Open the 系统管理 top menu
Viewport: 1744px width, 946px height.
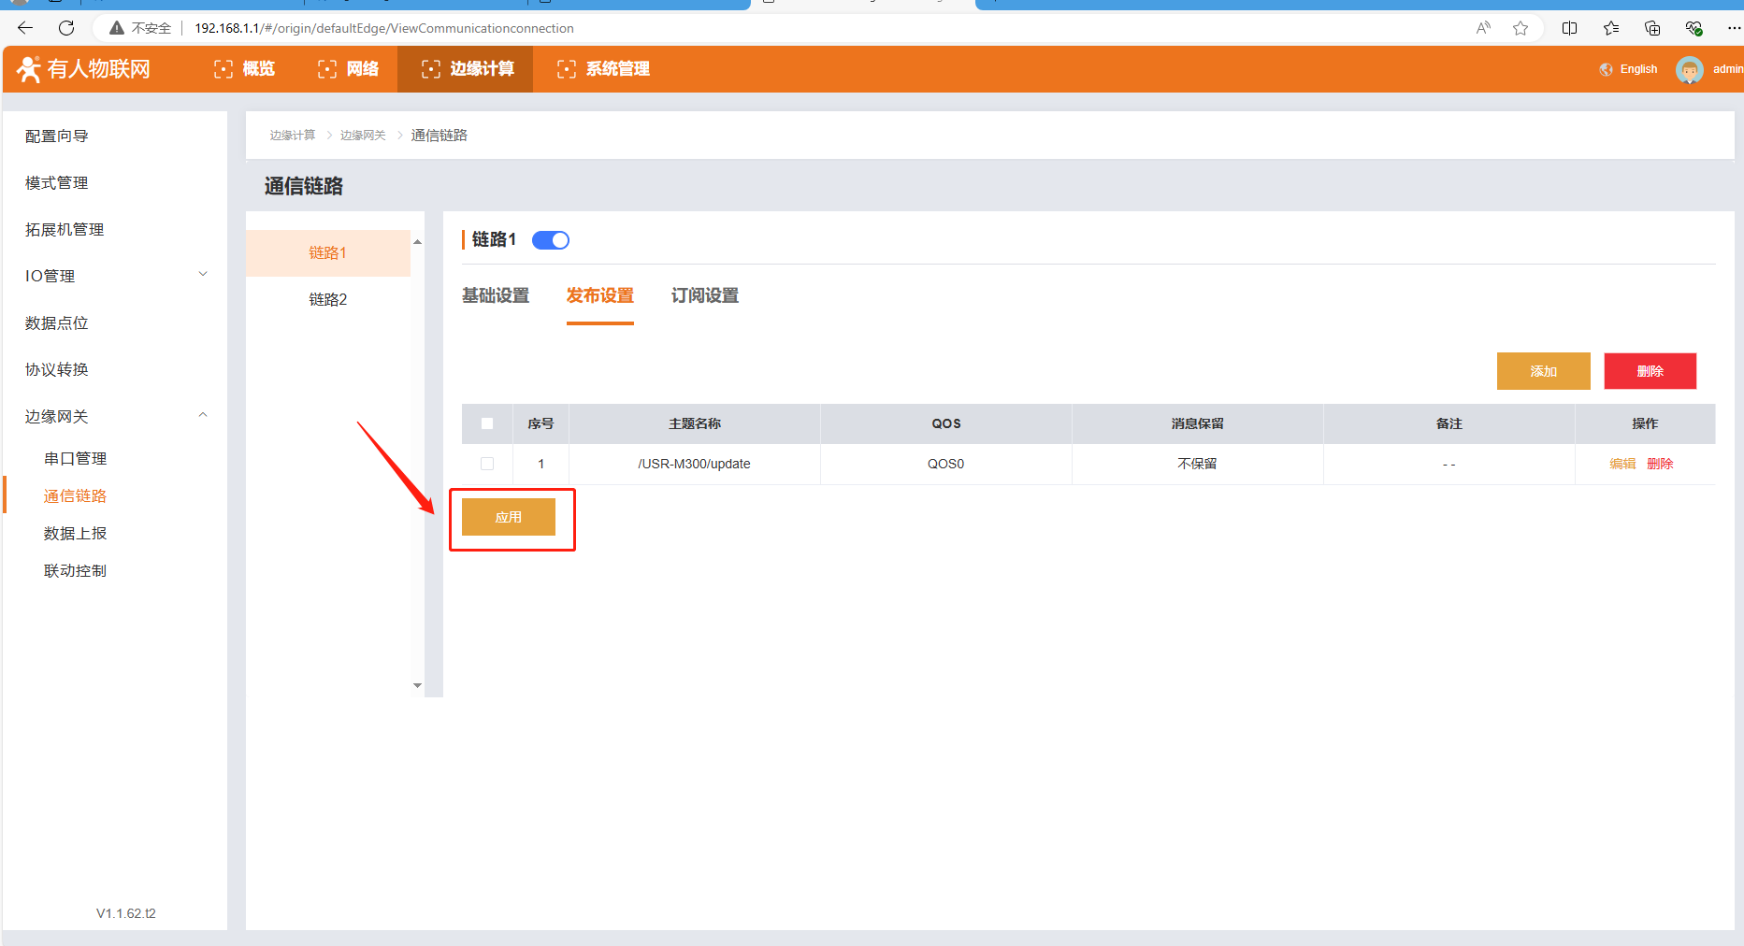[603, 69]
